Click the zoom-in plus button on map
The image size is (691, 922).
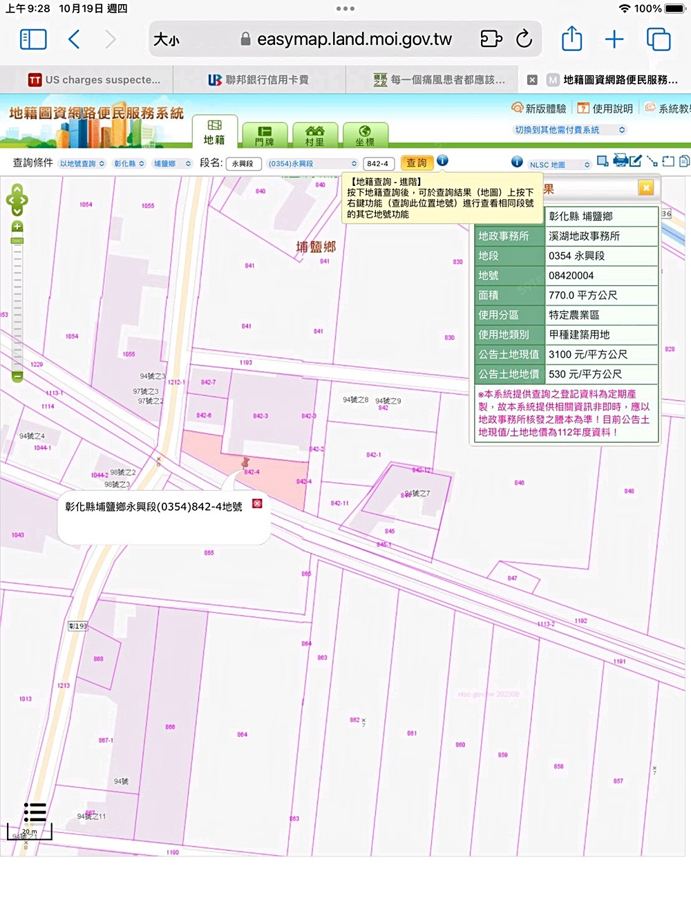pyautogui.click(x=17, y=227)
